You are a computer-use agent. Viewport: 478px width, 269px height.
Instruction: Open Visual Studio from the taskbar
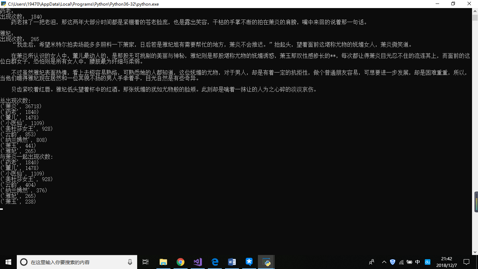coord(197,262)
